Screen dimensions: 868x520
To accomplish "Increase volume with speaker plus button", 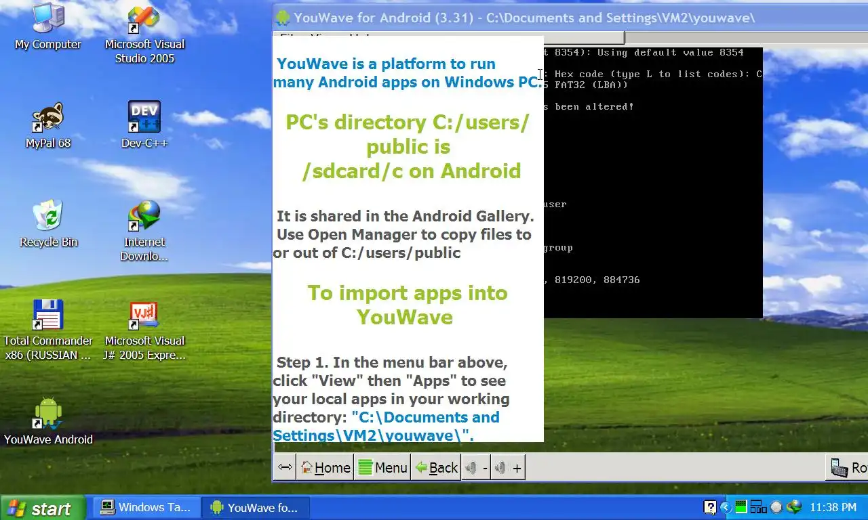I will tap(509, 467).
